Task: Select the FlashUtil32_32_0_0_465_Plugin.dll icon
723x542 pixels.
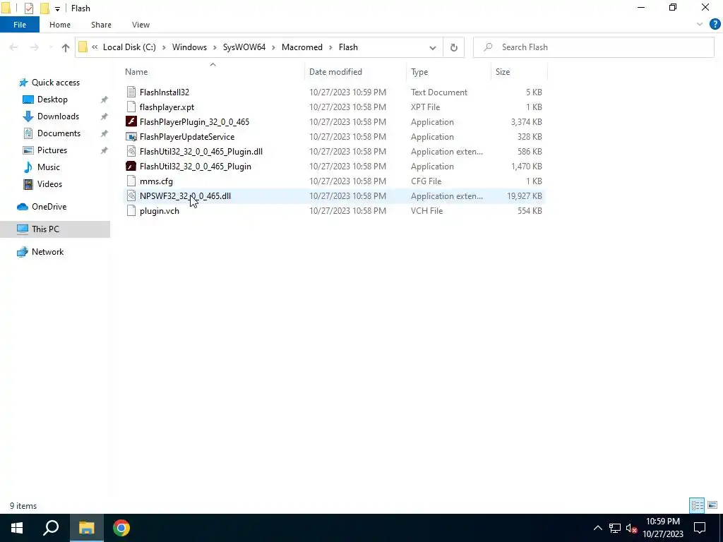Action: coord(131,152)
